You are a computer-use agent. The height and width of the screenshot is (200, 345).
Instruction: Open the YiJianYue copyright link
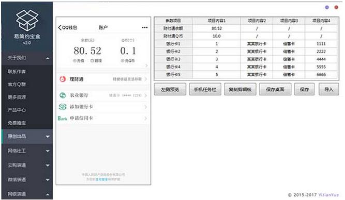coord(328,195)
